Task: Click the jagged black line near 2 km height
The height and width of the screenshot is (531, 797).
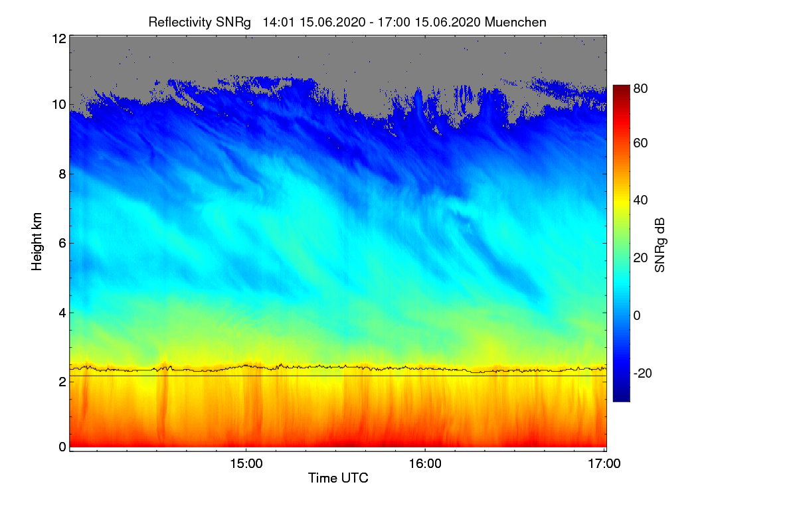Action: (338, 367)
